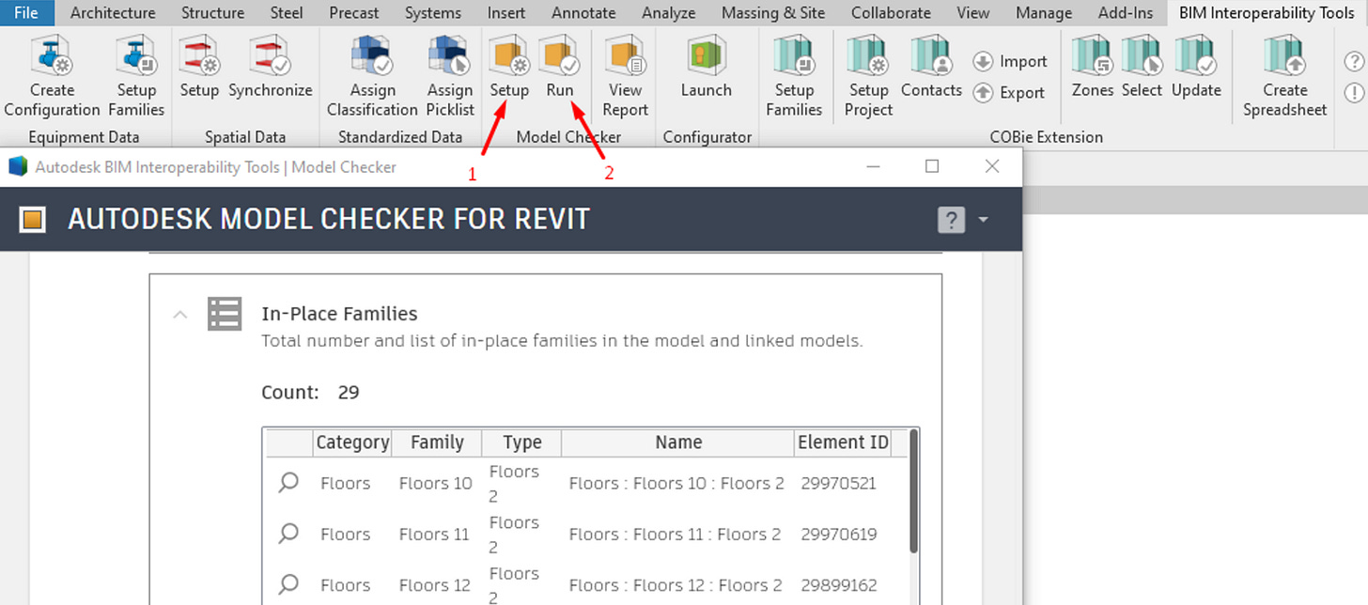Switch to the Systems tab
Image resolution: width=1368 pixels, height=605 pixels.
(432, 13)
